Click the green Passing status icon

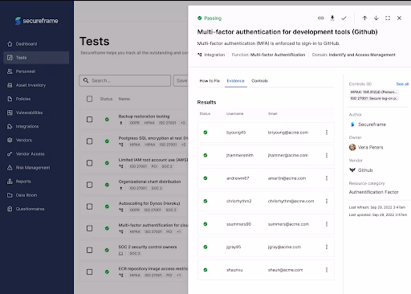(199, 18)
